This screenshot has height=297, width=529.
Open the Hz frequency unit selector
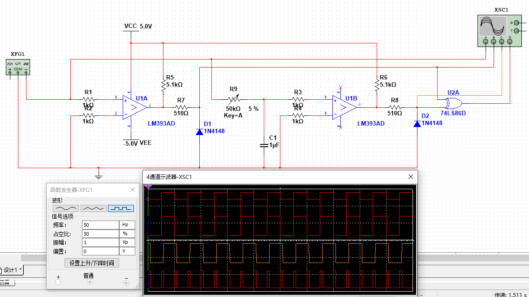click(x=127, y=225)
